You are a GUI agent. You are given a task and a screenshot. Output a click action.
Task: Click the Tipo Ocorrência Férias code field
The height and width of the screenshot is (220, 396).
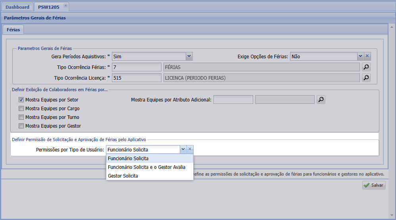pos(136,67)
